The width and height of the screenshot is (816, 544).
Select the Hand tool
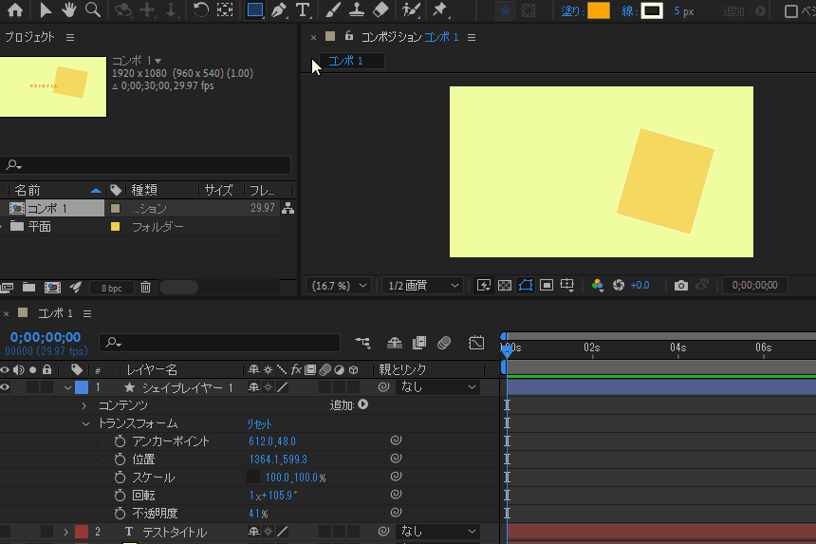point(68,9)
